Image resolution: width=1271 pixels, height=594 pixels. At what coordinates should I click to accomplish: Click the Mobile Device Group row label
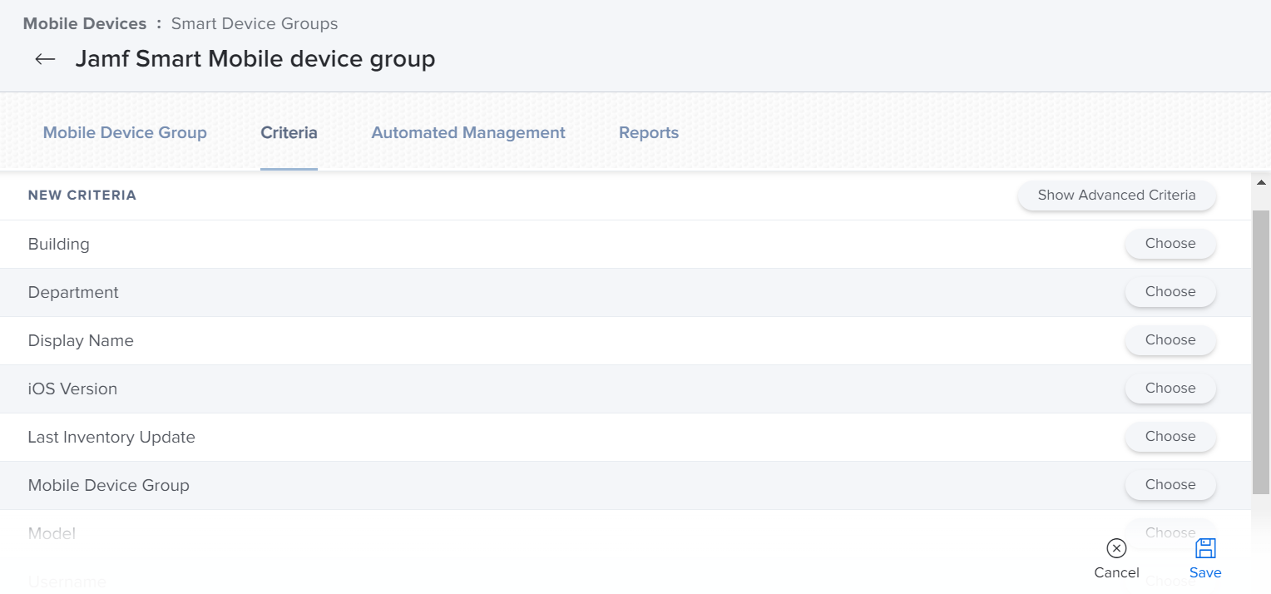(x=109, y=486)
